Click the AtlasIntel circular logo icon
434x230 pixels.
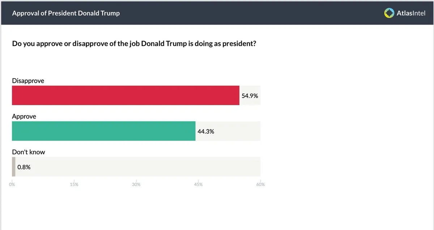tap(389, 13)
